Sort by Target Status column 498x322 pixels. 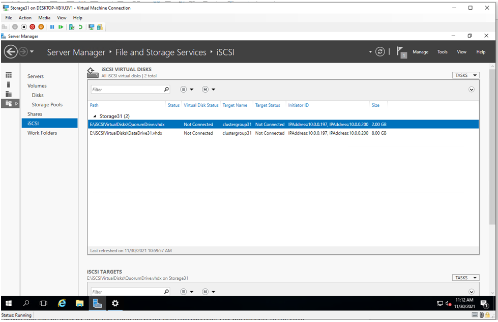(268, 105)
